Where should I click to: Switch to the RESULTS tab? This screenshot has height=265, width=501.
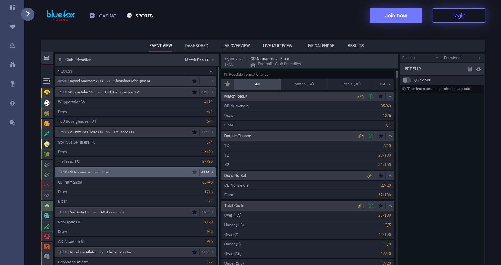click(356, 45)
